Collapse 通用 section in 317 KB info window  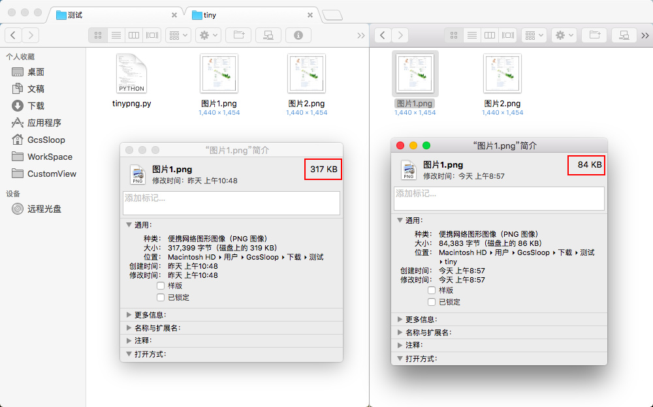point(129,225)
